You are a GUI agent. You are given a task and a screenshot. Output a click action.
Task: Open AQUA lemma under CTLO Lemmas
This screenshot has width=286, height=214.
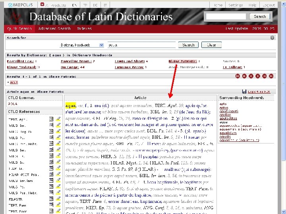pos(13,104)
